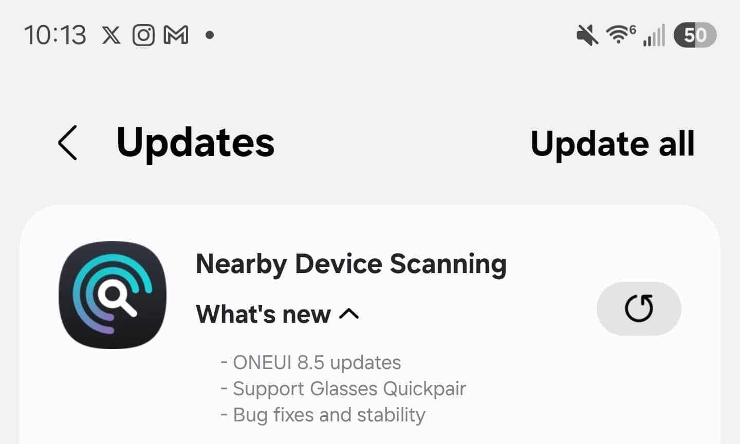Image resolution: width=740 pixels, height=444 pixels.
Task: Tap the Nearby Device Scanning app icon
Action: [113, 295]
